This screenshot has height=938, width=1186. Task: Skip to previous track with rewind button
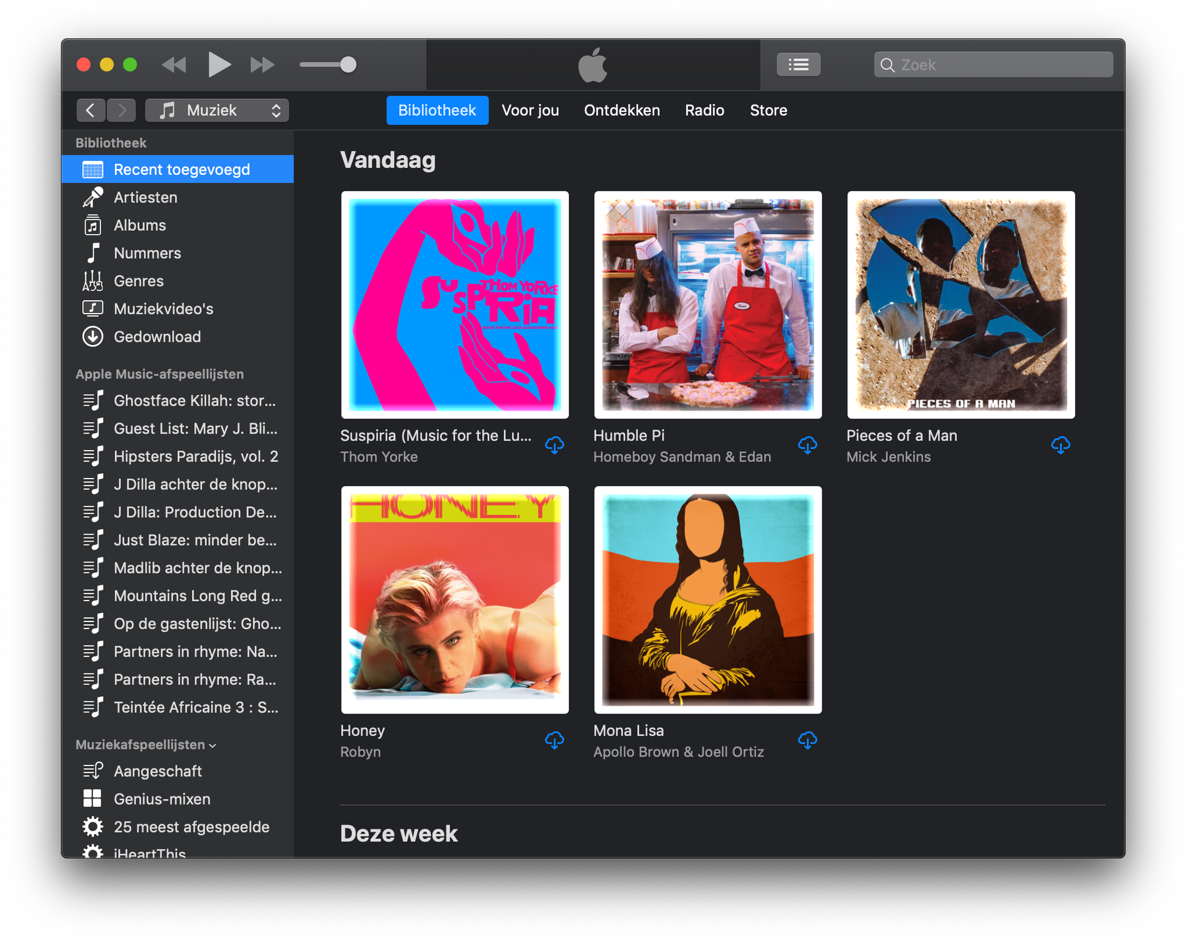point(174,65)
